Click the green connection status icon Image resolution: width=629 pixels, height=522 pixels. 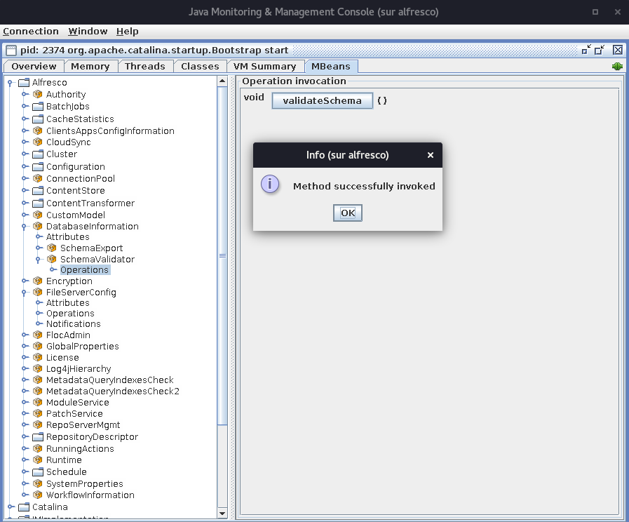click(617, 66)
